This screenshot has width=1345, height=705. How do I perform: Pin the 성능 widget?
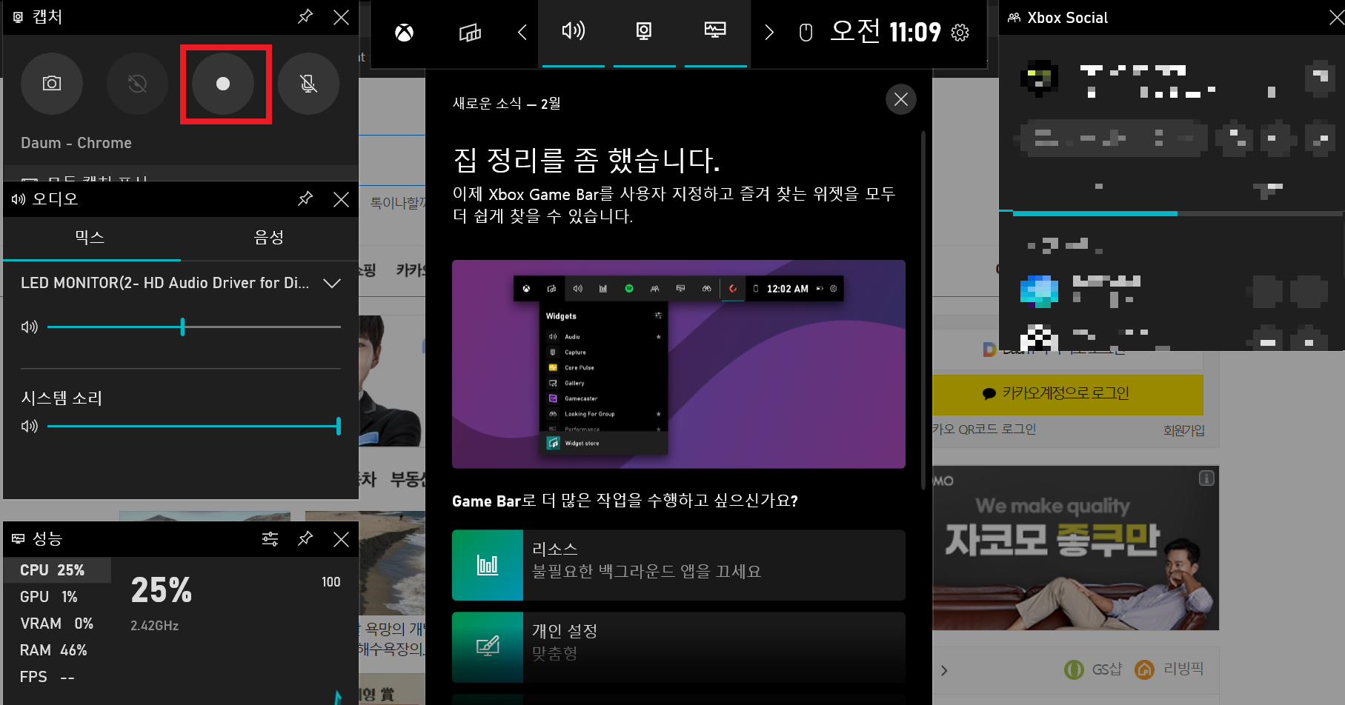click(305, 539)
